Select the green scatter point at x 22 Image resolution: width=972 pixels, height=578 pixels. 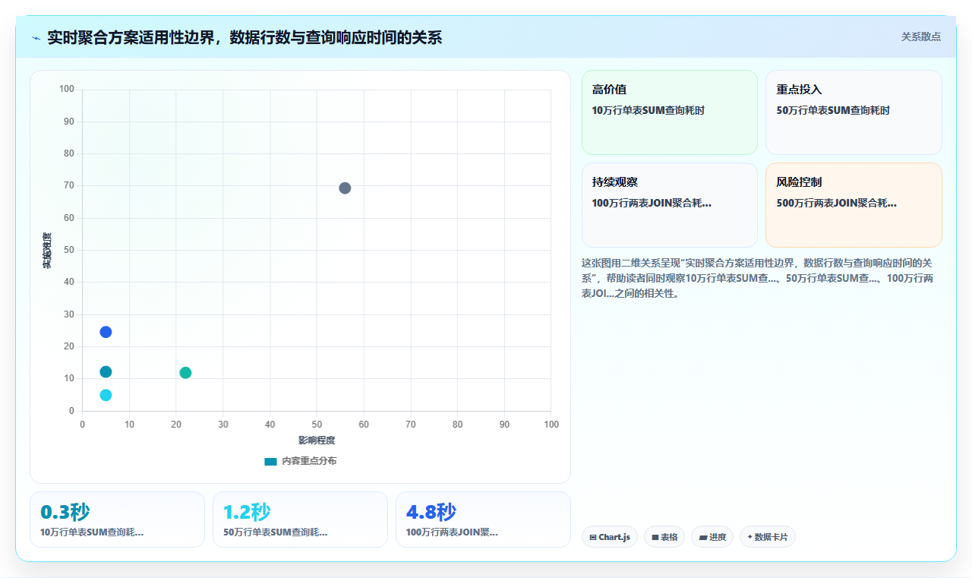(x=185, y=372)
